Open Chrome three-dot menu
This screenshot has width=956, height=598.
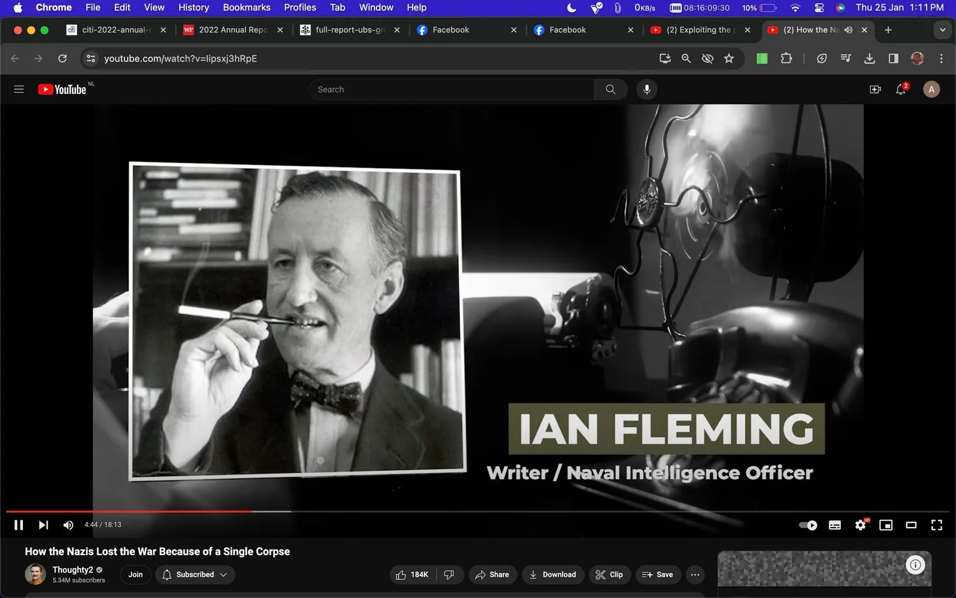tap(941, 58)
